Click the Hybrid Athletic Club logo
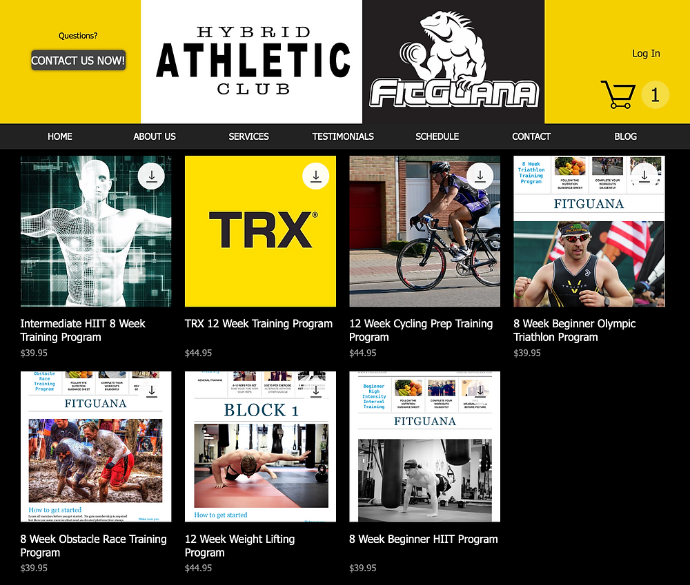Screen dimensions: 690x585 252,61
